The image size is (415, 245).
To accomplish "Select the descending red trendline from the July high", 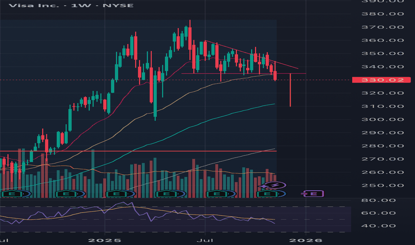I will 252,54.
